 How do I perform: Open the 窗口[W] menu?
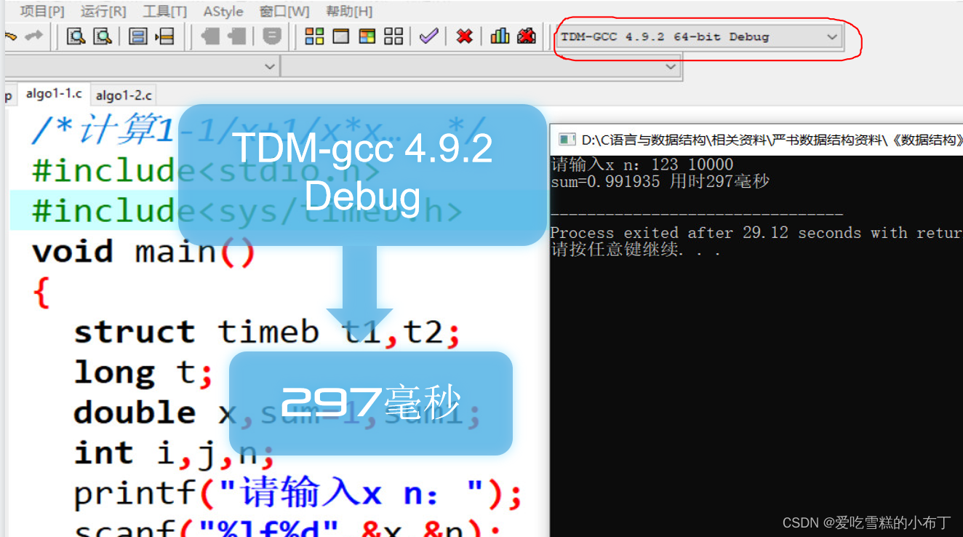pyautogui.click(x=284, y=11)
